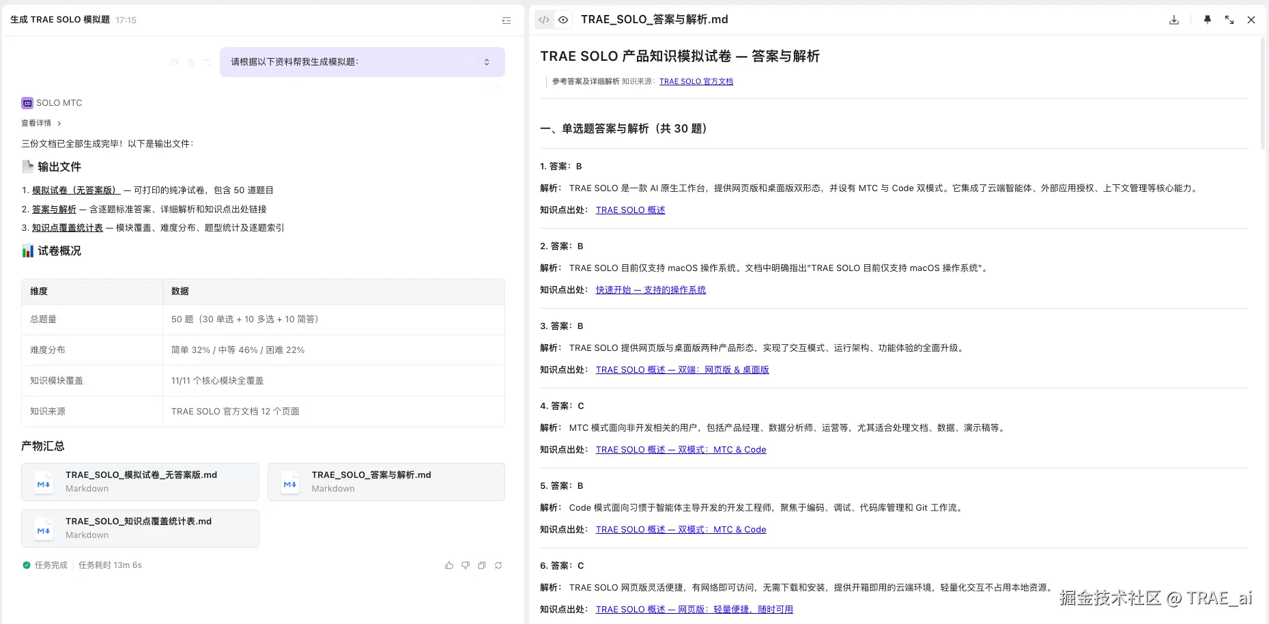Open question 1 TRAE SOLO 概述 link
This screenshot has width=1269, height=624.
click(630, 210)
